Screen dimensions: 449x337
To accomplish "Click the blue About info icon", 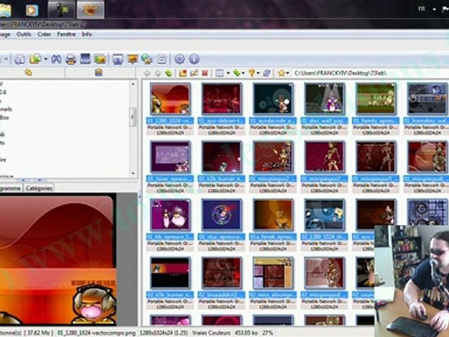I will (x=194, y=59).
